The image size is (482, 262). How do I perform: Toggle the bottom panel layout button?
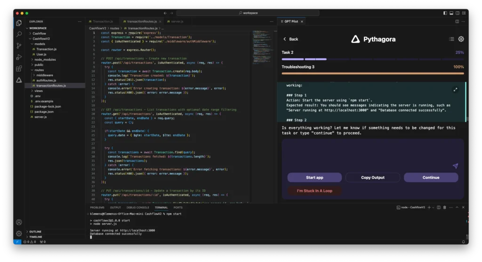tap(451, 13)
